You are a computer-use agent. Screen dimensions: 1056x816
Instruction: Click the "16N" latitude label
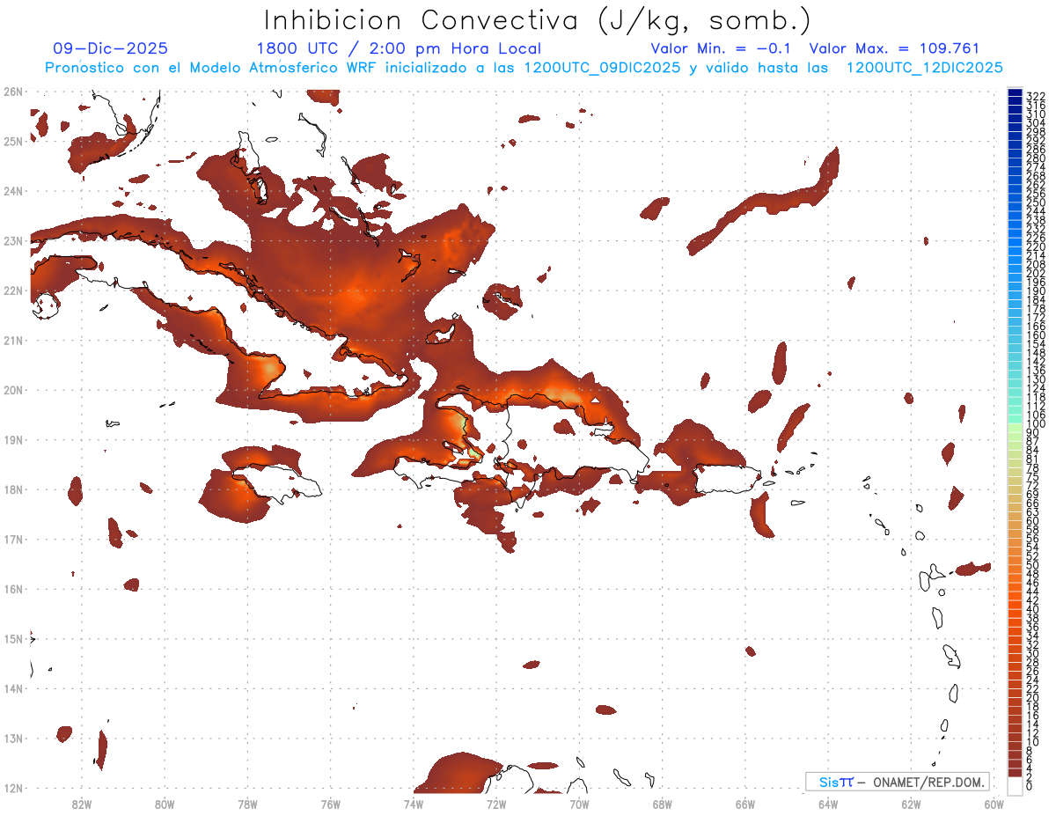[x=13, y=589]
